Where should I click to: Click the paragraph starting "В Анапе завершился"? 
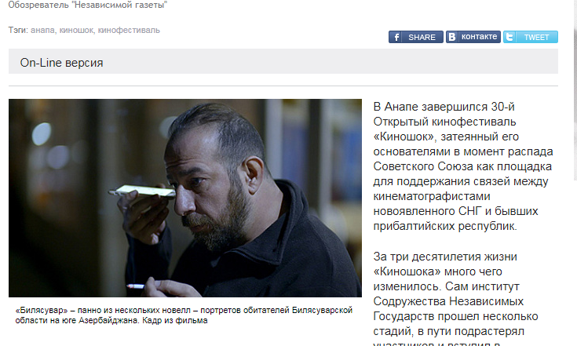click(463, 166)
